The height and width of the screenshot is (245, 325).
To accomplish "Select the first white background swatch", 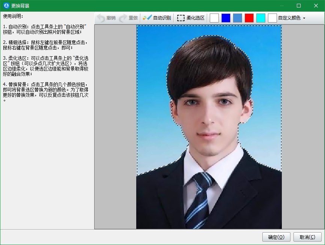I will [x=214, y=17].
